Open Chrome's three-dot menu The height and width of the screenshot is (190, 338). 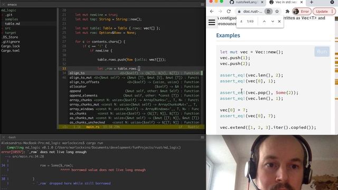click(332, 12)
